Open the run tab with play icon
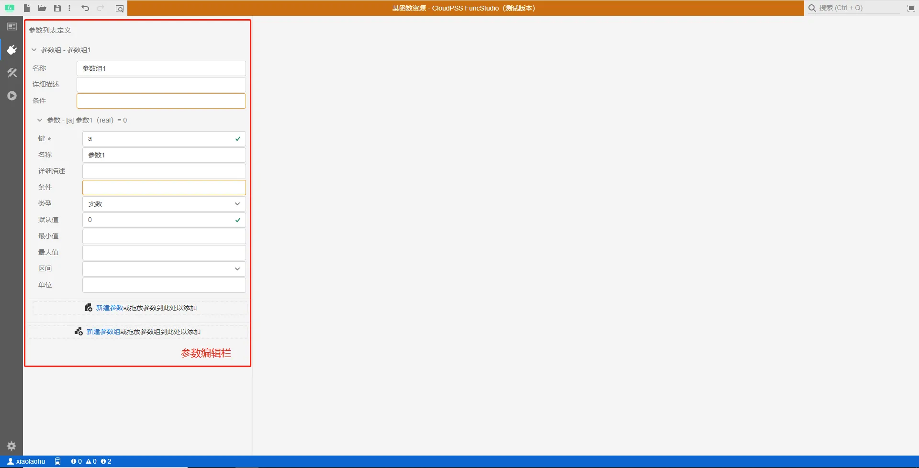The image size is (919, 468). [x=12, y=96]
